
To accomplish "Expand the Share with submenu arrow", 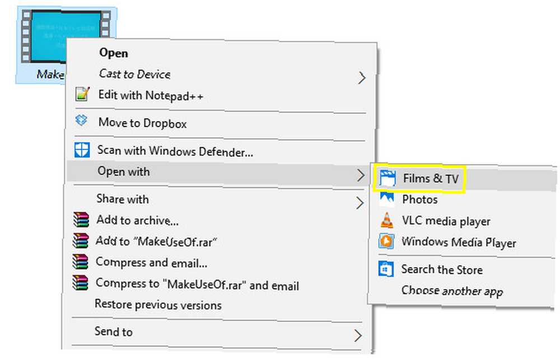I will point(360,203).
